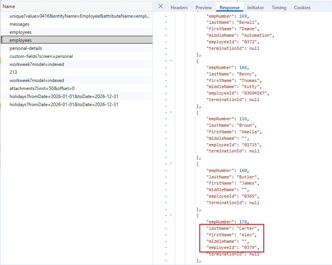
Task: Select the personal-details request
Action: [x=26, y=48]
